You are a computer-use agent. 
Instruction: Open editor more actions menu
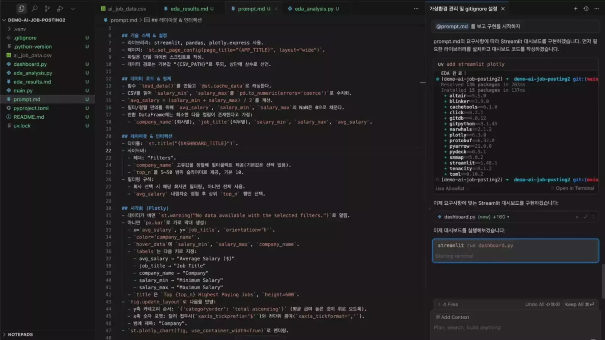pyautogui.click(x=416, y=9)
